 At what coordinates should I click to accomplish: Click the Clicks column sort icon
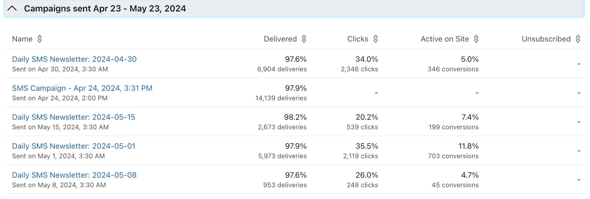pos(375,39)
